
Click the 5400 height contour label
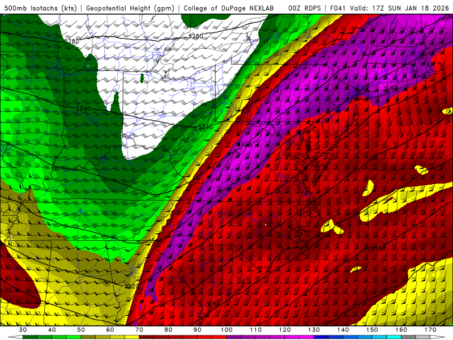(x=244, y=144)
